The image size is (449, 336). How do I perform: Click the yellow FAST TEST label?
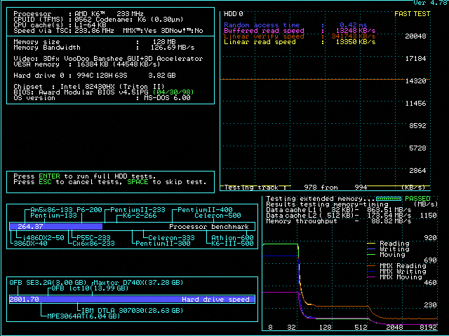click(413, 14)
